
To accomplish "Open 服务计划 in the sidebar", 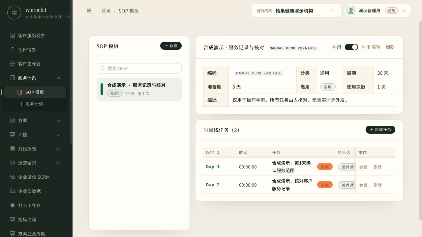I will click(x=35, y=104).
